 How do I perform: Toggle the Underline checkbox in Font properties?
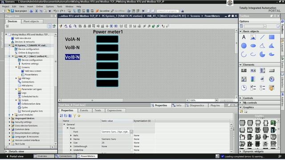click(x=131, y=150)
